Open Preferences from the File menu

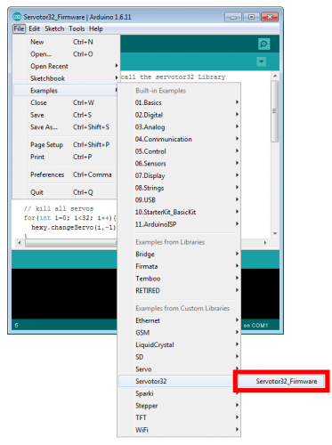tap(66, 174)
